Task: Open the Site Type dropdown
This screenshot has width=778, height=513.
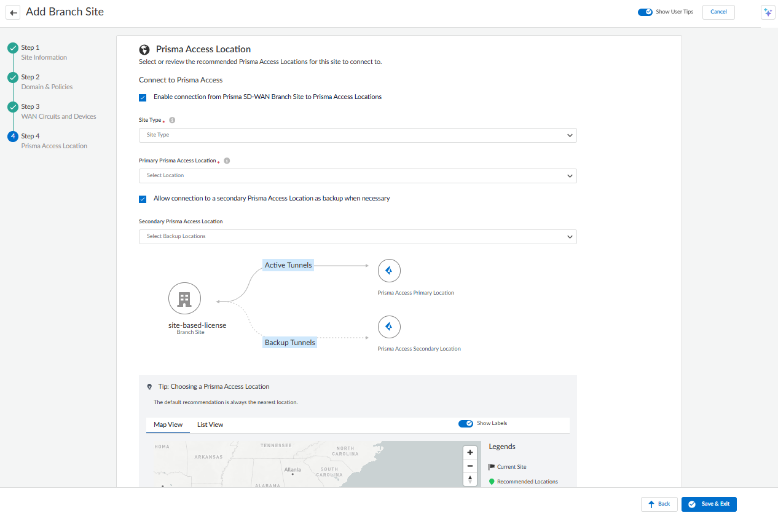Action: pyautogui.click(x=358, y=135)
